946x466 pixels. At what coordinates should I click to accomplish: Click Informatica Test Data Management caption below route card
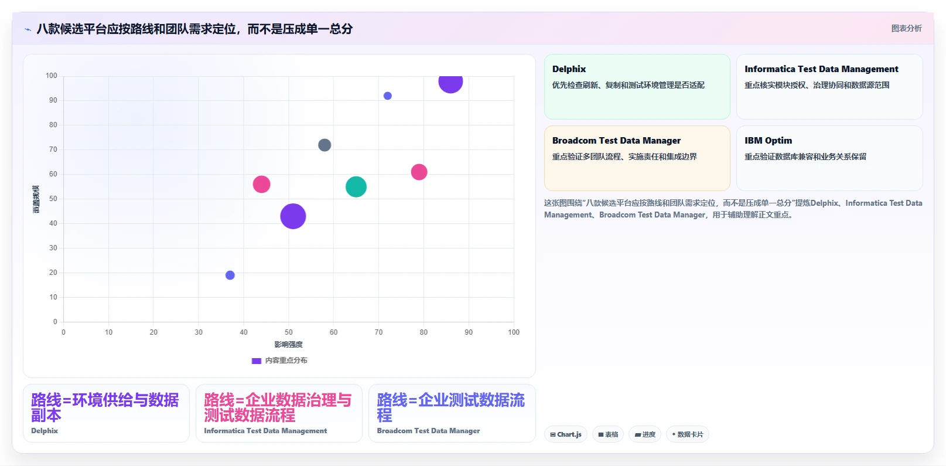[x=265, y=431]
